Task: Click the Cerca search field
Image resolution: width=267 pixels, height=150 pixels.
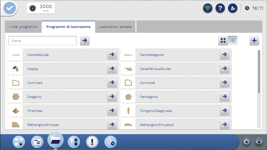Action: click(x=43, y=41)
